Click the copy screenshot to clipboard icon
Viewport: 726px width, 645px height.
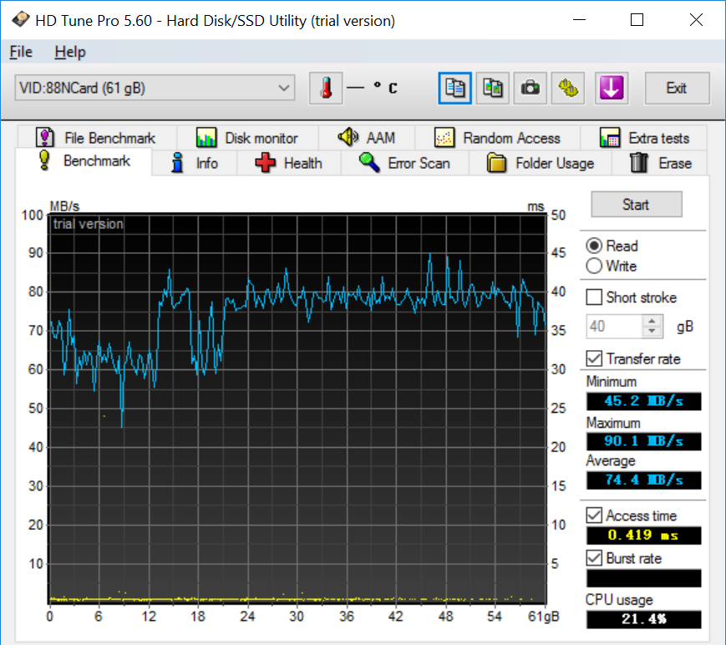(493, 89)
